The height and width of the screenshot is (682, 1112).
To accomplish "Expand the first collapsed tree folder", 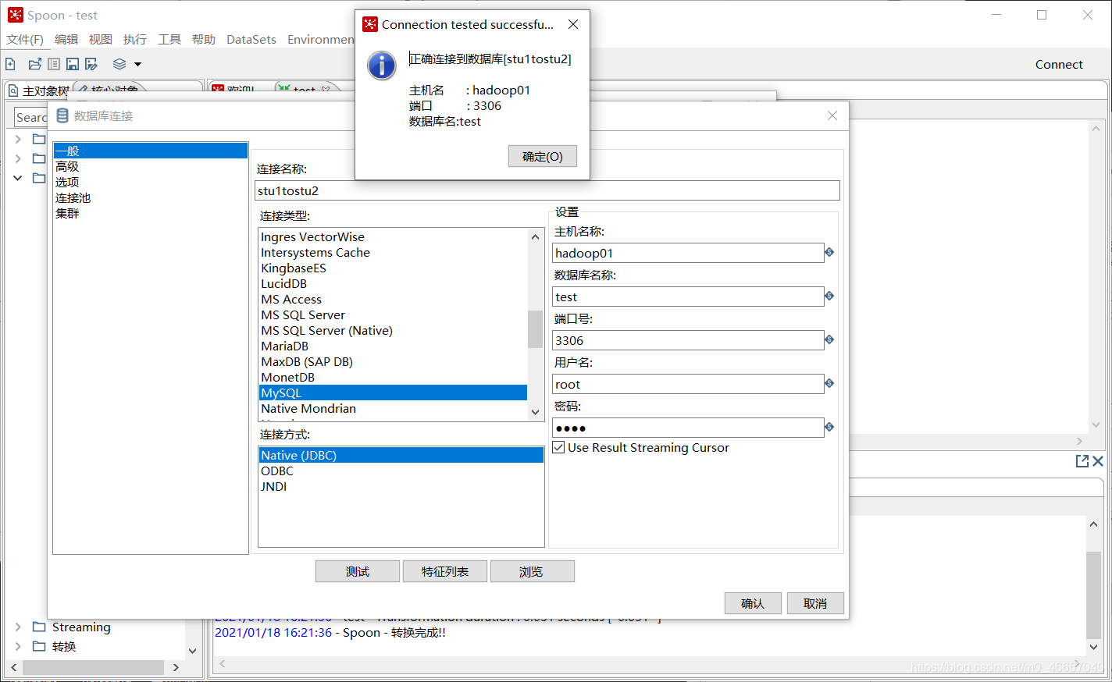I will pyautogui.click(x=18, y=139).
